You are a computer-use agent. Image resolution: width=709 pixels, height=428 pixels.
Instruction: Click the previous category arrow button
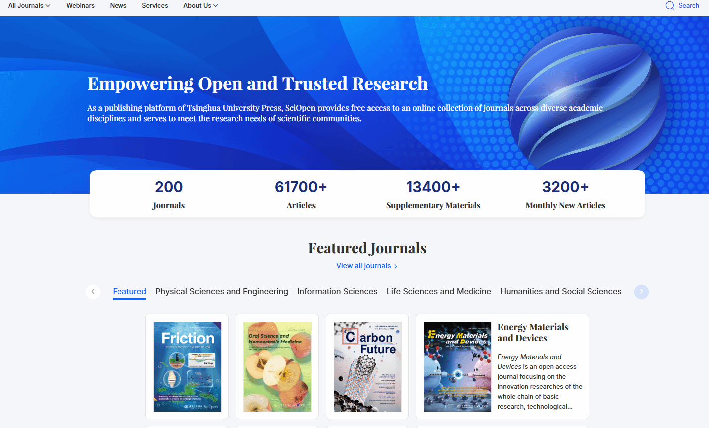93,292
